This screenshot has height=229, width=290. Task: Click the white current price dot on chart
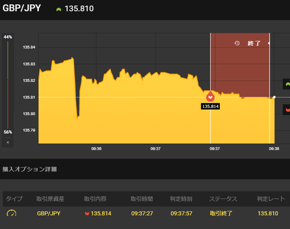point(274,97)
